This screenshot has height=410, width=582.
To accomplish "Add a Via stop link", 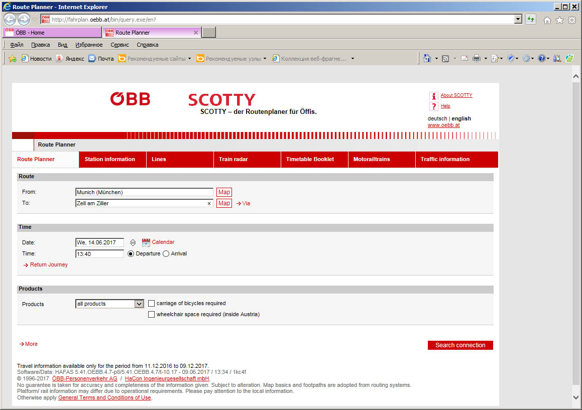I will (x=243, y=204).
